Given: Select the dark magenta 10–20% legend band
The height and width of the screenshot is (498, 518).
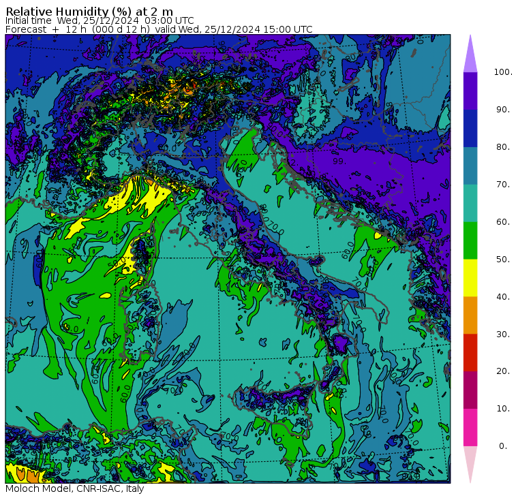Looking at the screenshot, I should click(x=470, y=390).
